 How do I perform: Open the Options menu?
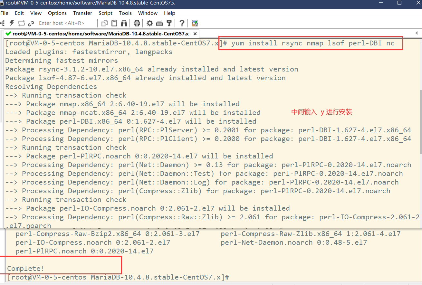pos(57,13)
